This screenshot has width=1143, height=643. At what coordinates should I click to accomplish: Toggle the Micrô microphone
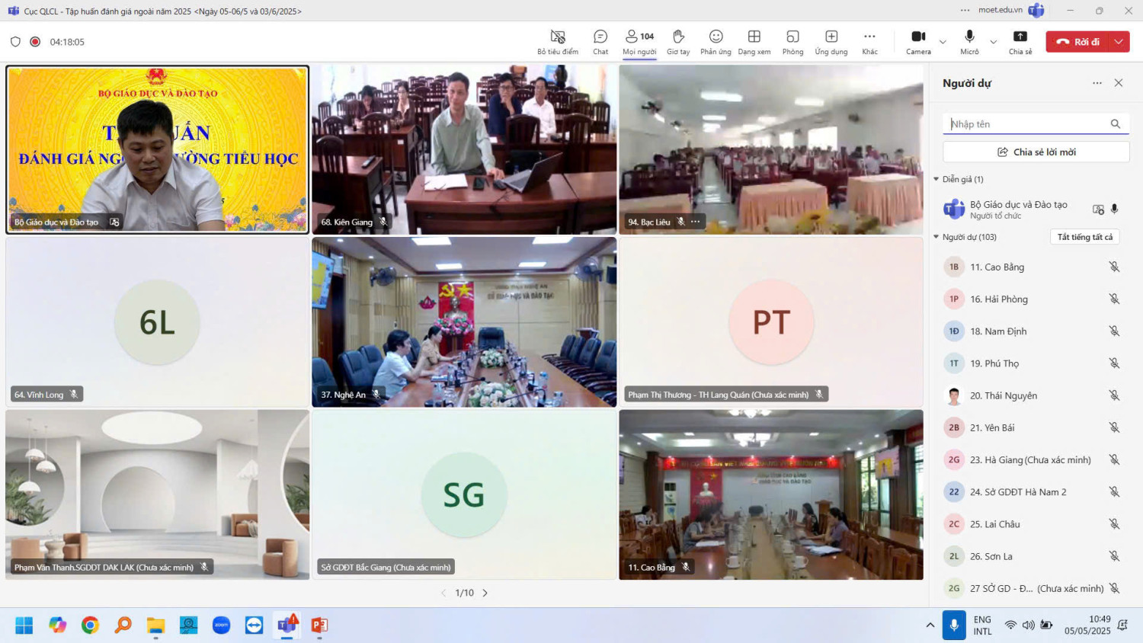coord(969,42)
